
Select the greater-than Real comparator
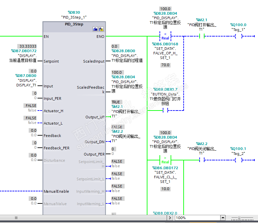click(x=165, y=160)
